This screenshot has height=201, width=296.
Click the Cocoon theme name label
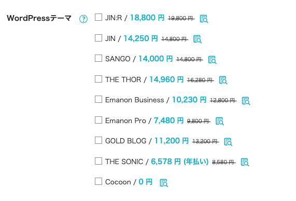coord(118,182)
